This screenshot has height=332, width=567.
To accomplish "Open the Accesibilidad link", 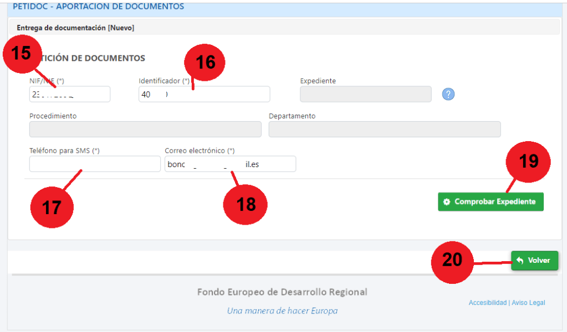I will (487, 303).
